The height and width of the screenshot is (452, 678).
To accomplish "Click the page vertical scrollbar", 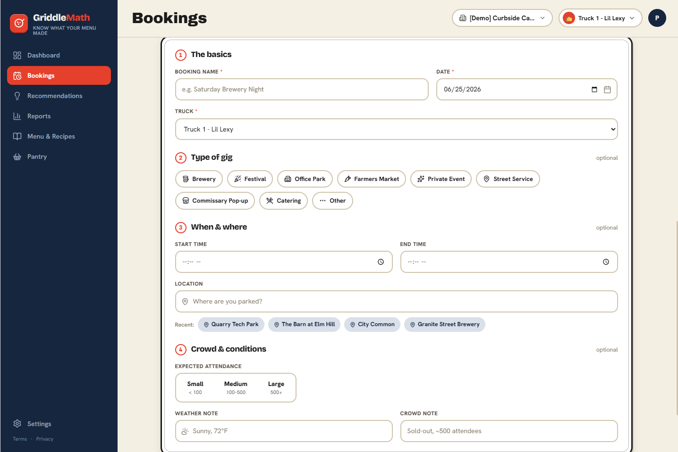I will [x=677, y=317].
